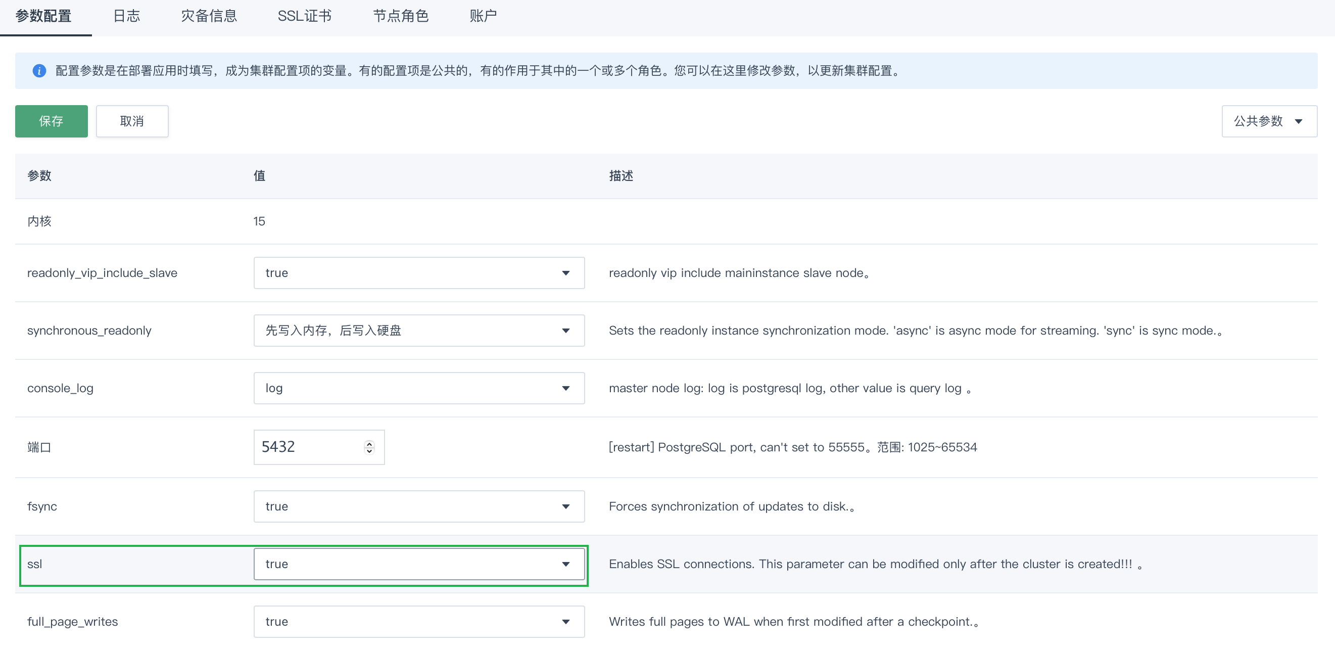
Task: Click the ssl description about enabling SSL connections
Action: click(x=875, y=564)
